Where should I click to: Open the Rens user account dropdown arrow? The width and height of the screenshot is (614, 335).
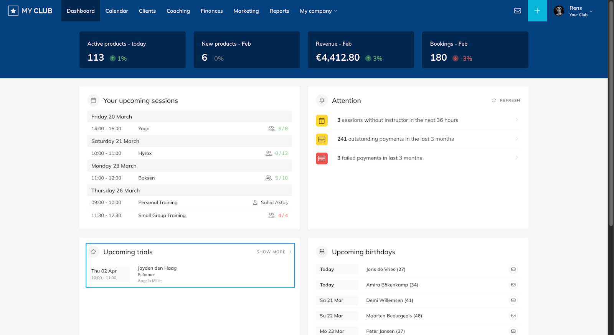[x=591, y=12]
